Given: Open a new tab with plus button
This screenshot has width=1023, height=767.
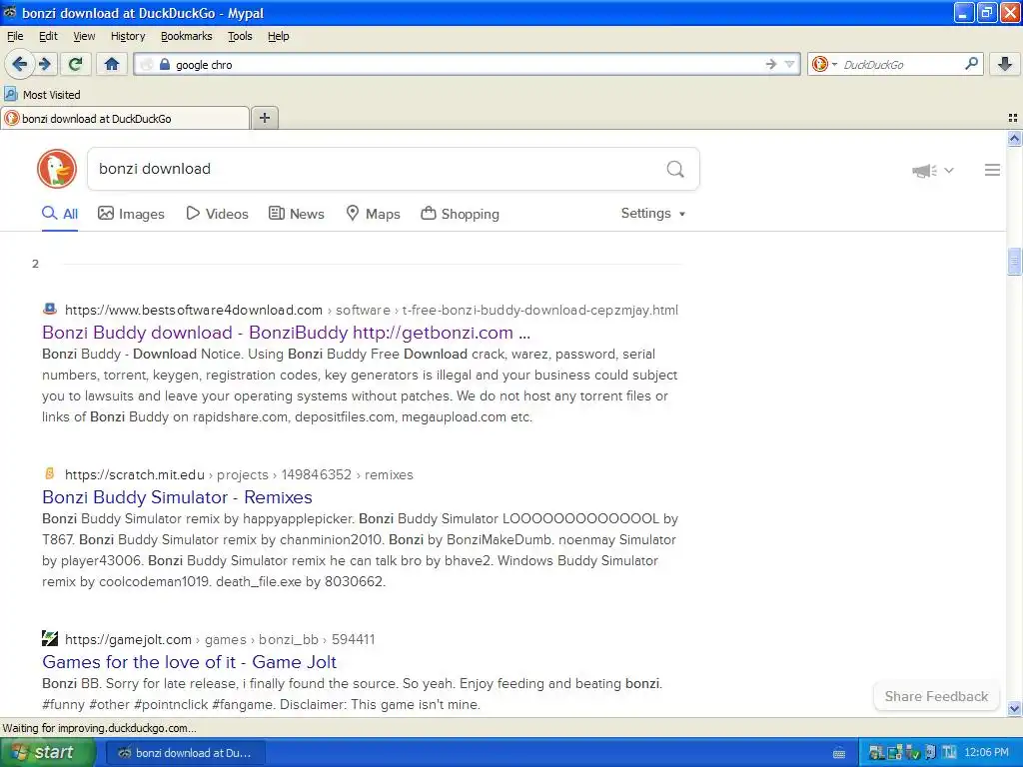Looking at the screenshot, I should coord(264,118).
